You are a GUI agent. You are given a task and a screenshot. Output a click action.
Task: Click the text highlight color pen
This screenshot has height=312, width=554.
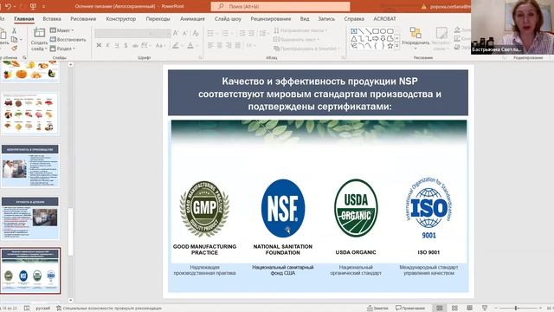(x=176, y=45)
